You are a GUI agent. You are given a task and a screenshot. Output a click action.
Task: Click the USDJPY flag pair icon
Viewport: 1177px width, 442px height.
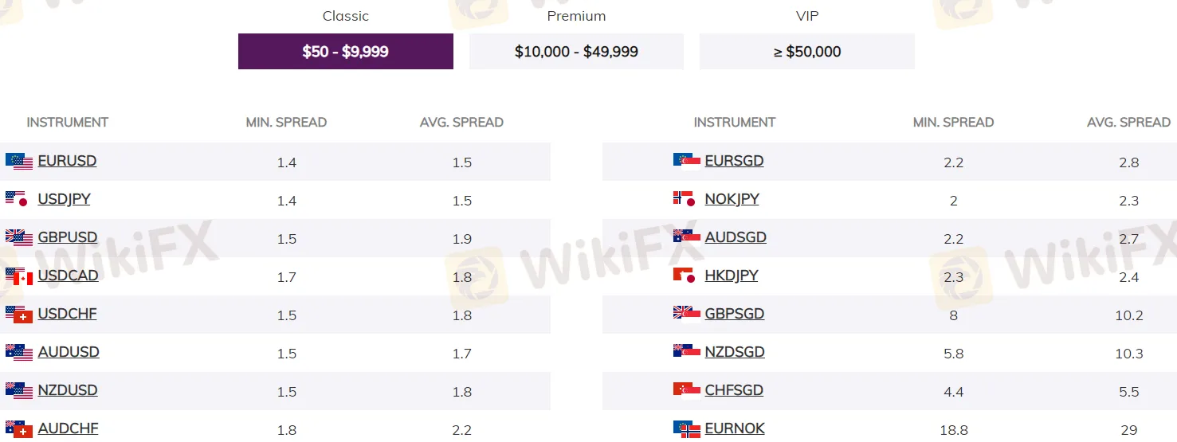point(19,199)
